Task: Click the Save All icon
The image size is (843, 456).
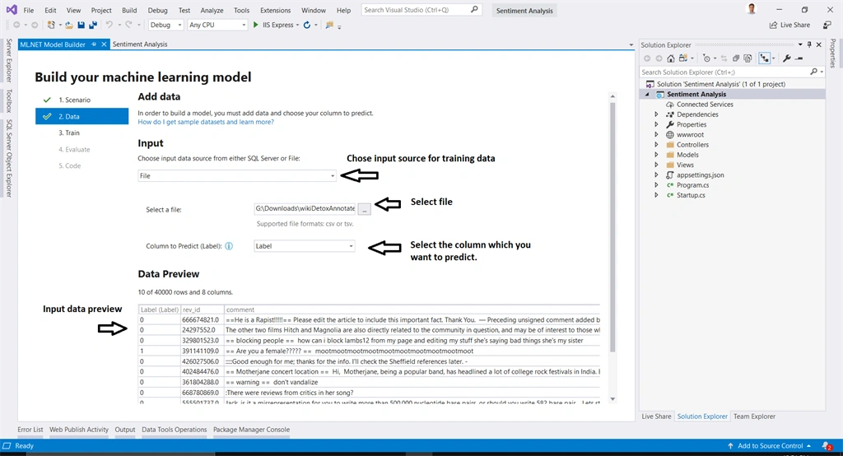Action: click(x=93, y=25)
